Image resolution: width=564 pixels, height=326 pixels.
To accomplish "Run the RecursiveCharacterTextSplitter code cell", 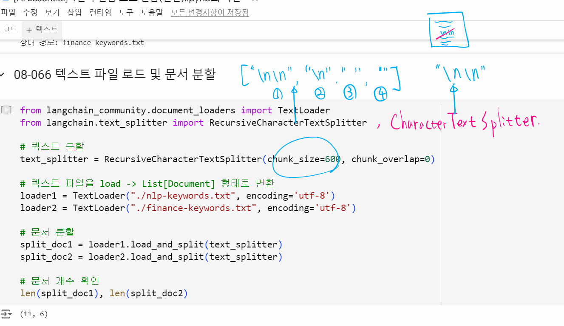I will coord(6,110).
